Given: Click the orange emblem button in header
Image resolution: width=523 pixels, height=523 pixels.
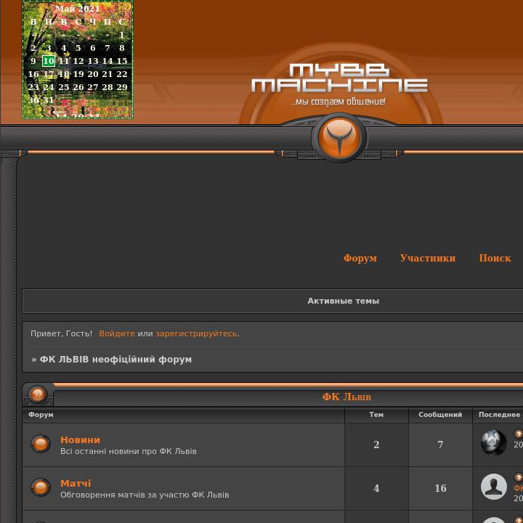Looking at the screenshot, I should [339, 137].
